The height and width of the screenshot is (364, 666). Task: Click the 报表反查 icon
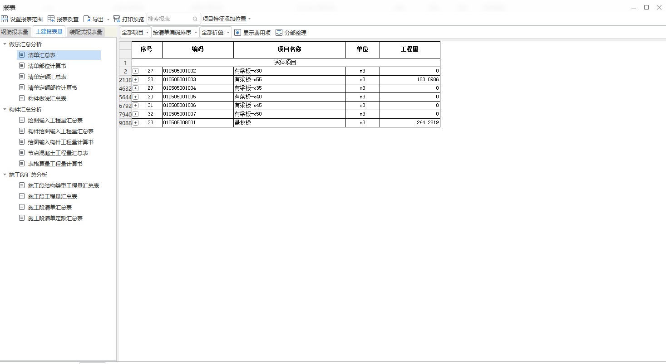click(x=51, y=19)
